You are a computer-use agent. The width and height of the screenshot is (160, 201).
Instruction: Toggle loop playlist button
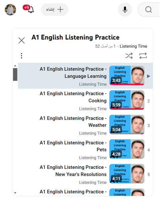point(143,56)
